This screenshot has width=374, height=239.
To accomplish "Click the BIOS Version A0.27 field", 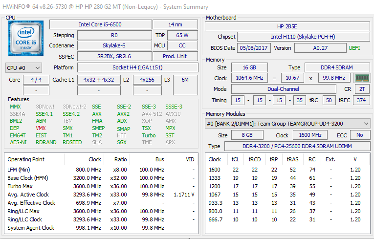I will [x=320, y=48].
